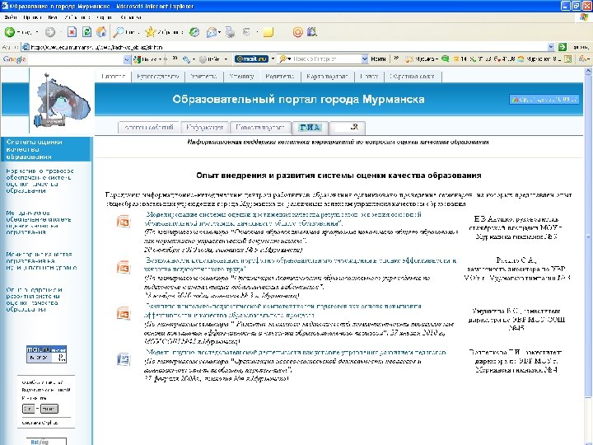The height and width of the screenshot is (445, 593).
Task: Click the Home page house icon
Action: (x=101, y=32)
